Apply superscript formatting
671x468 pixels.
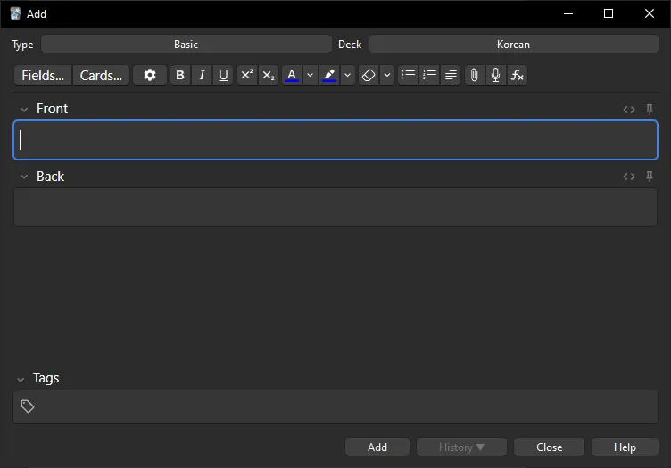click(247, 76)
